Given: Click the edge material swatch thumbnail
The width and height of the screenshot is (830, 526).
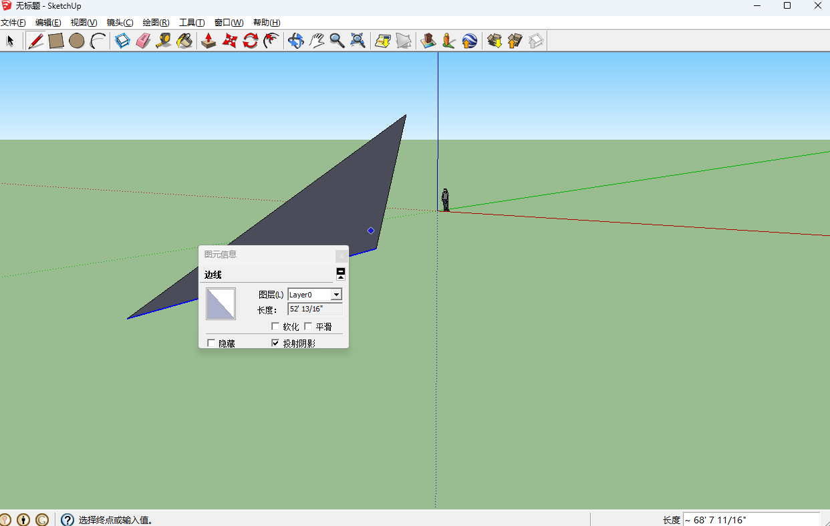Looking at the screenshot, I should pos(221,303).
